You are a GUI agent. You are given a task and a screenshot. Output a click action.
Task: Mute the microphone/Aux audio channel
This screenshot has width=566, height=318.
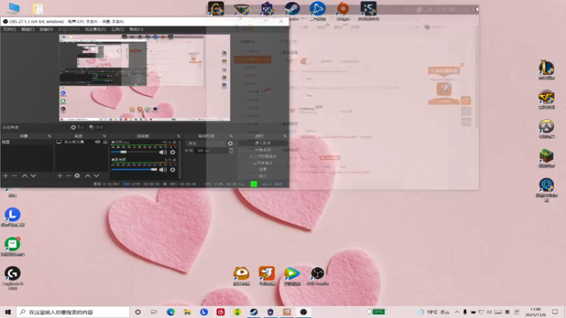coord(163,152)
